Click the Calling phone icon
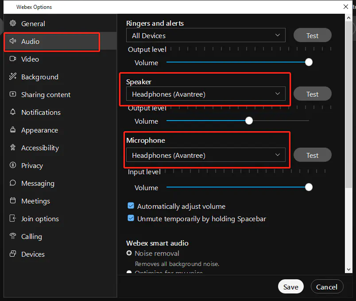The height and width of the screenshot is (301, 356). 13,236
